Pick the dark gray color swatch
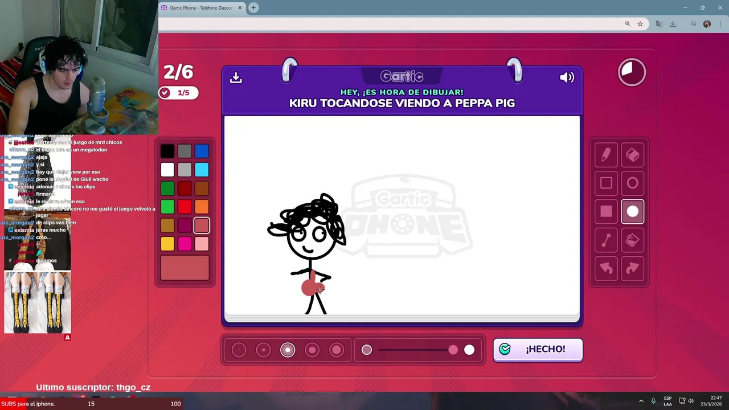The height and width of the screenshot is (410, 729). pos(185,151)
